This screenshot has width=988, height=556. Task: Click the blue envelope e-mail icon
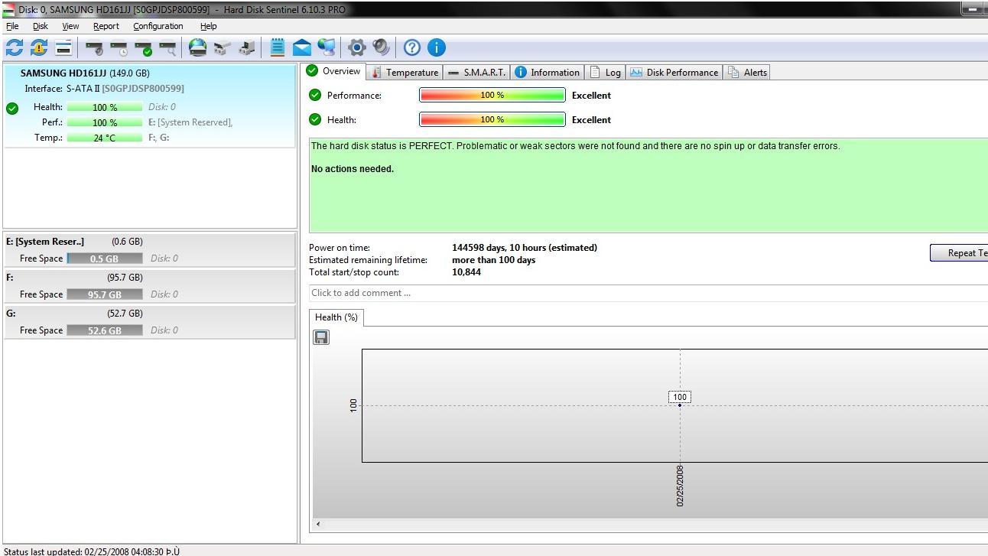(302, 48)
